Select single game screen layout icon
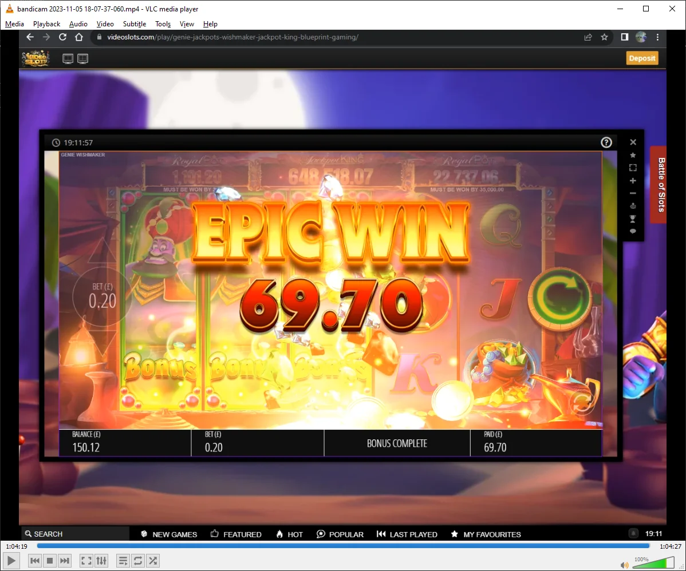 click(x=68, y=58)
